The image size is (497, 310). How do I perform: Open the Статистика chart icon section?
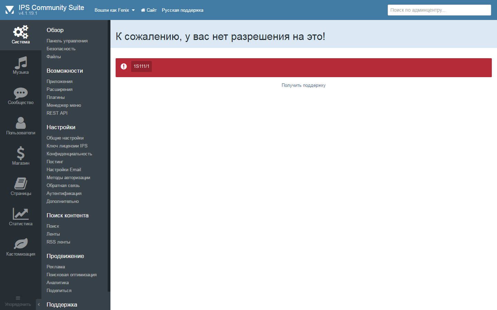pos(21,217)
